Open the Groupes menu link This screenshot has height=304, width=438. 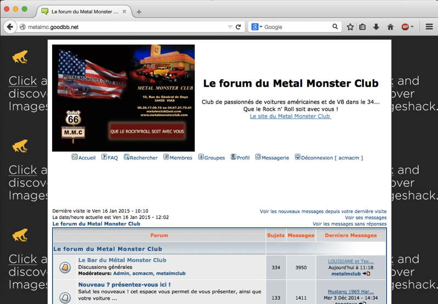(214, 158)
